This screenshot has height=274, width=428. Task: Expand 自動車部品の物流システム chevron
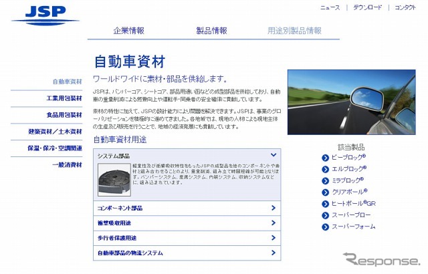pyautogui.click(x=274, y=253)
